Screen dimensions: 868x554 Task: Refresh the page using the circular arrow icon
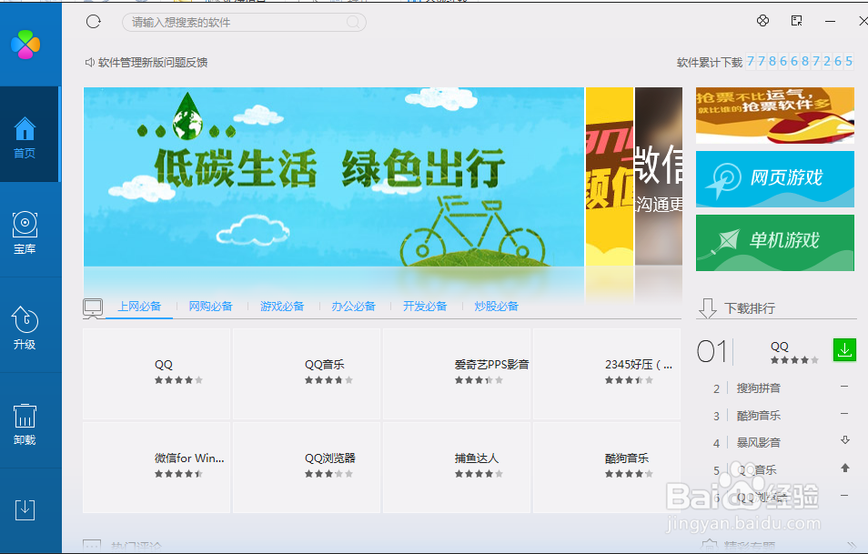pyautogui.click(x=93, y=21)
